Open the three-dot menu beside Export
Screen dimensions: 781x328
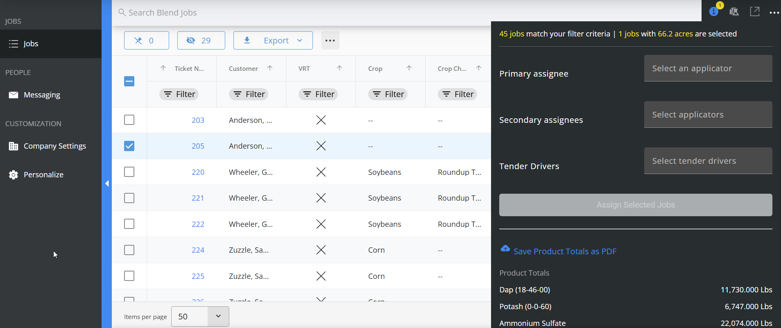pyautogui.click(x=330, y=41)
